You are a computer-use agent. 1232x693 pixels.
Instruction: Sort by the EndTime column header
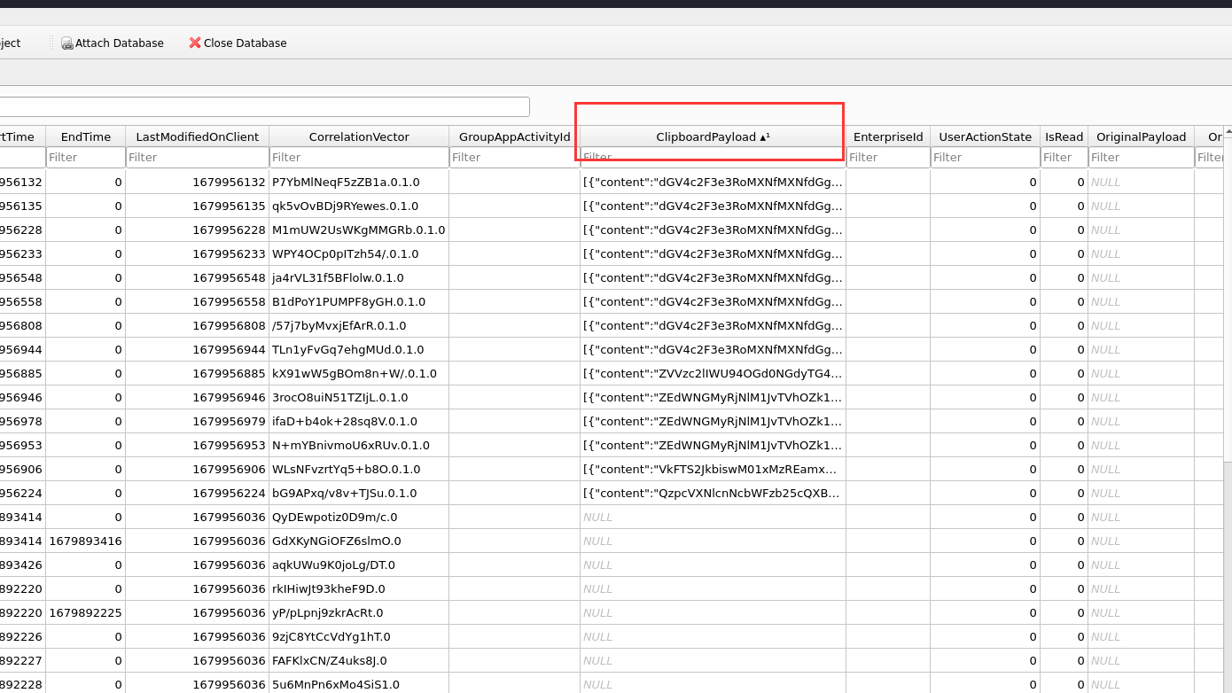86,136
